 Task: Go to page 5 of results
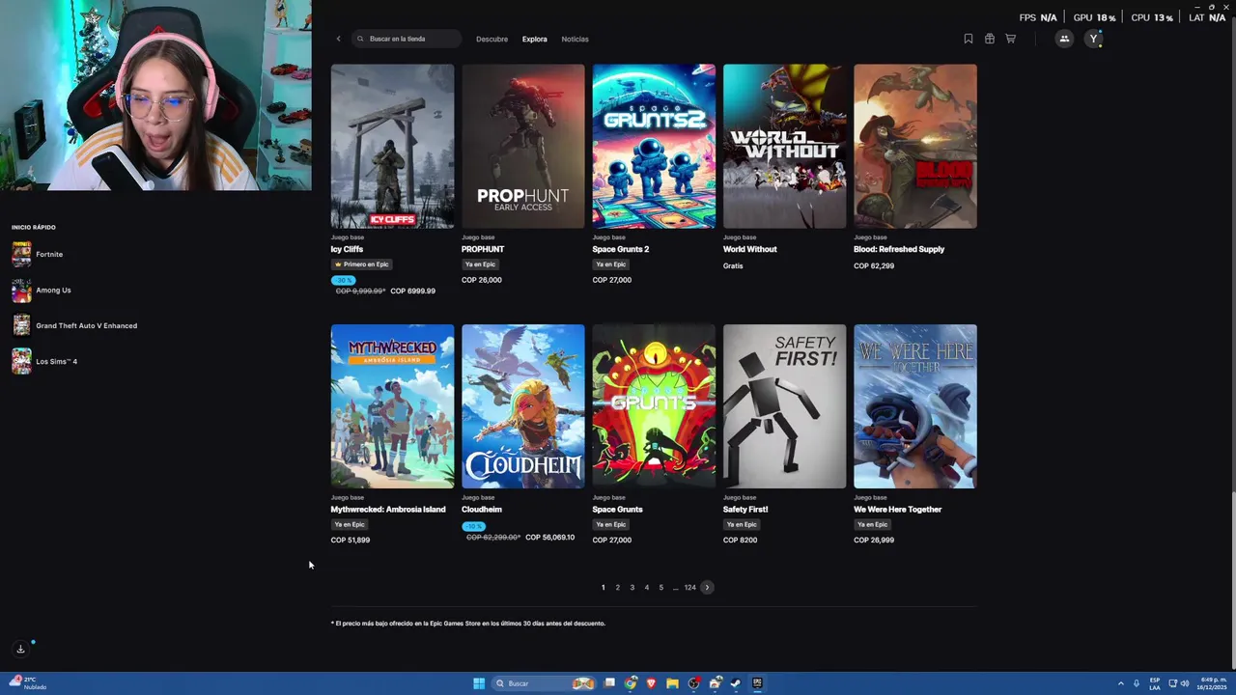(661, 587)
